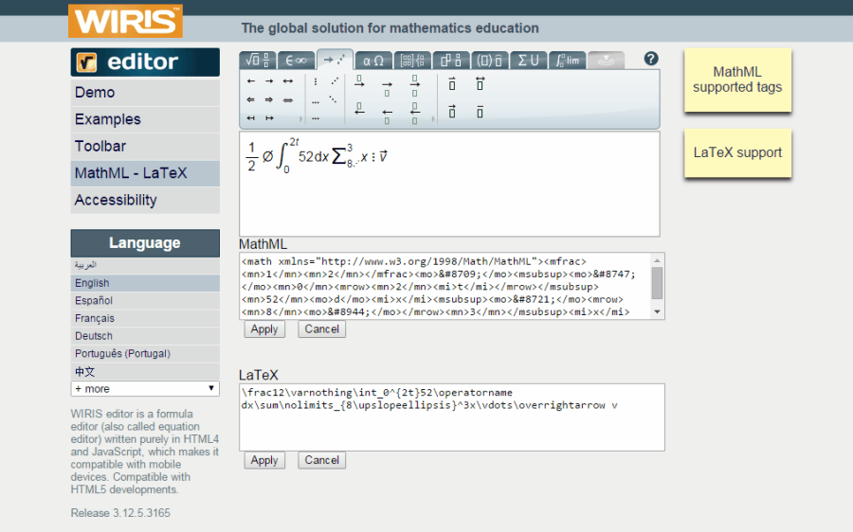Open the LaTeX support note
The height and width of the screenshot is (532, 853).
[737, 152]
